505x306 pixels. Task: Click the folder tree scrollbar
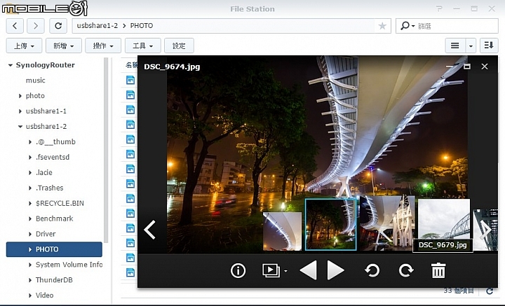tap(106, 151)
